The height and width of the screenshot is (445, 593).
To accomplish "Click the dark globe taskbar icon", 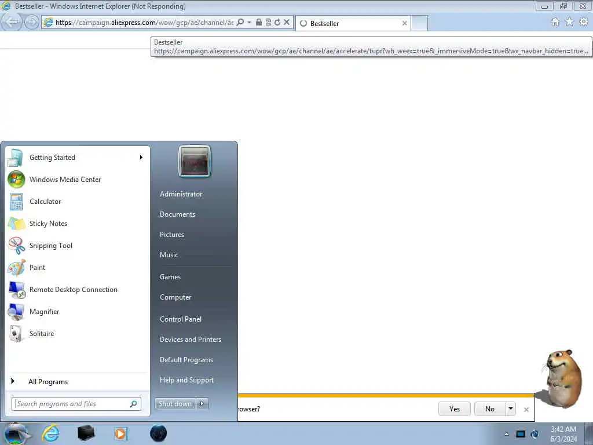I will click(x=158, y=433).
